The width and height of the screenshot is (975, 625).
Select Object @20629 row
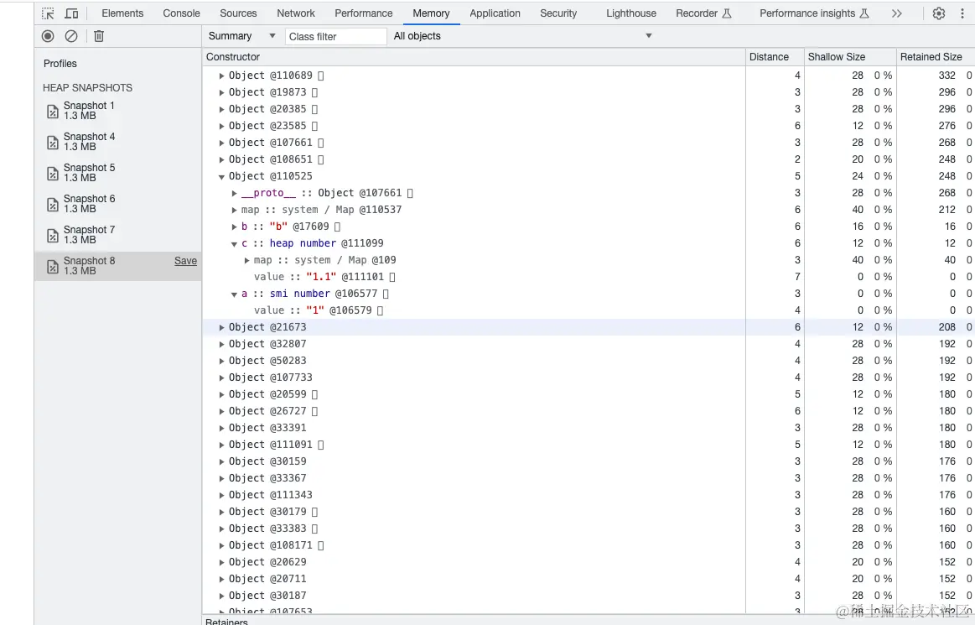(589, 562)
